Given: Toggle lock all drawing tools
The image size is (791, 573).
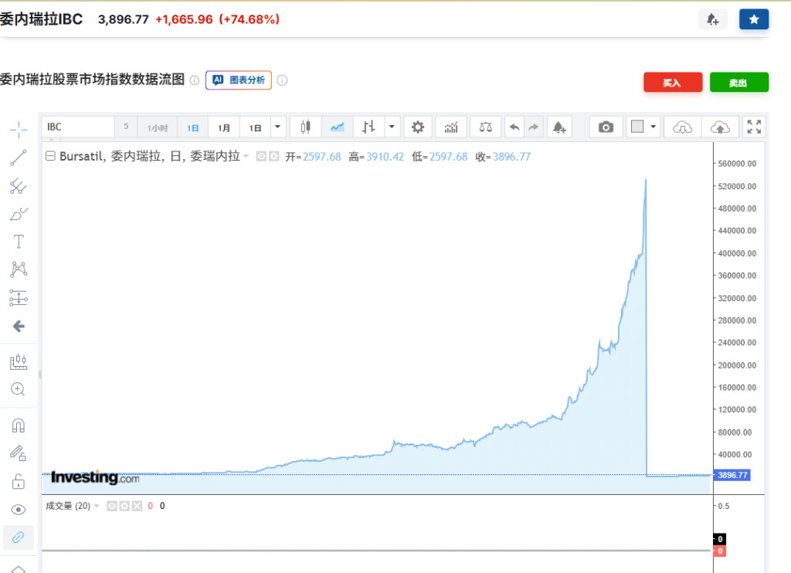Looking at the screenshot, I should point(19,481).
